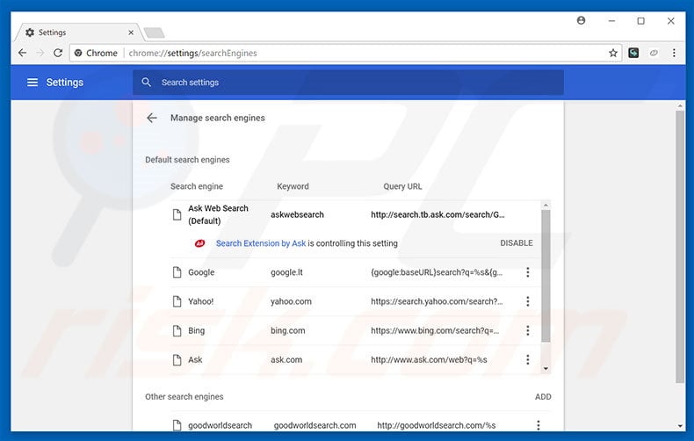The image size is (694, 441).
Task: Click the 'Ask Web Search (Default)' name
Action: point(218,214)
